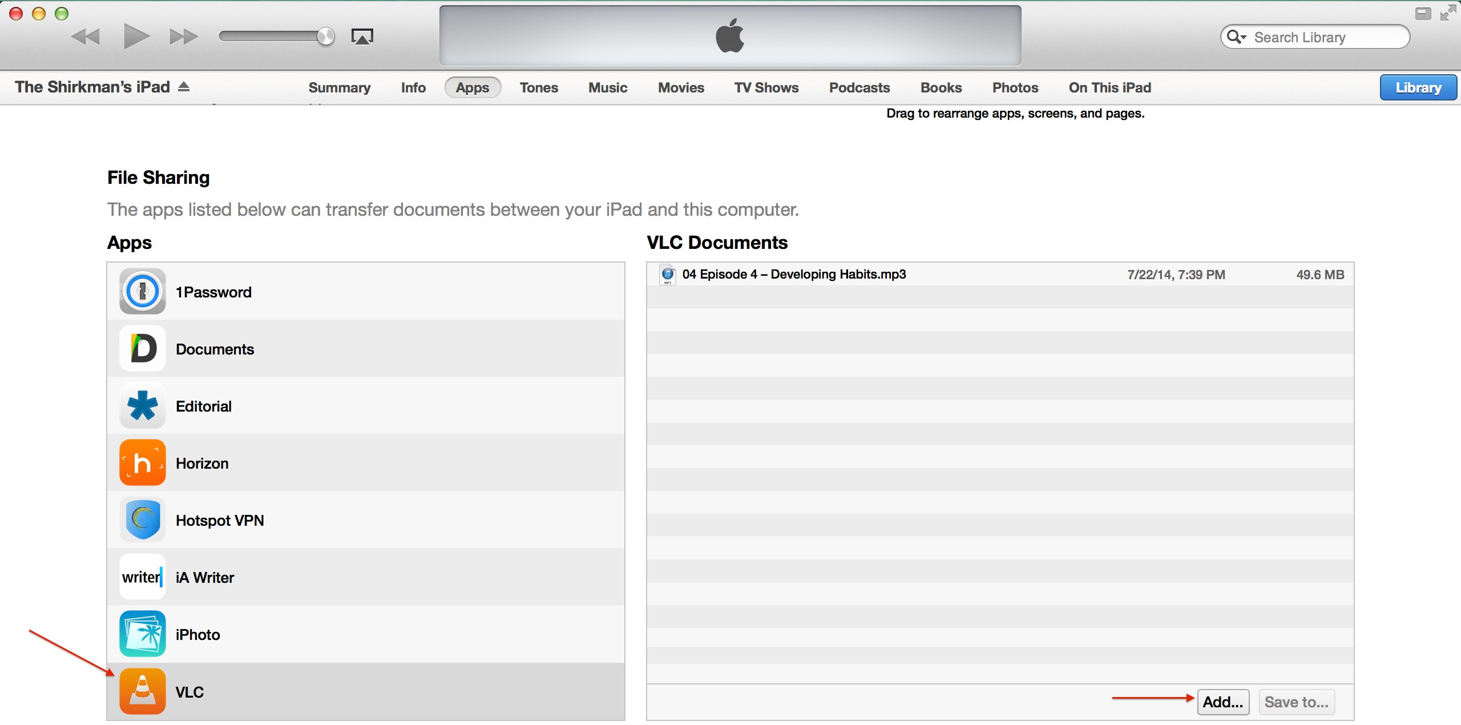Select the iPhoto app icon

(143, 634)
